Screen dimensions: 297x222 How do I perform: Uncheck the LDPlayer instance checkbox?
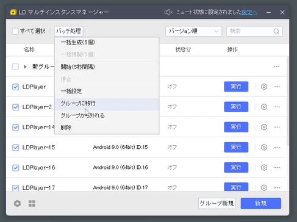click(x=16, y=87)
